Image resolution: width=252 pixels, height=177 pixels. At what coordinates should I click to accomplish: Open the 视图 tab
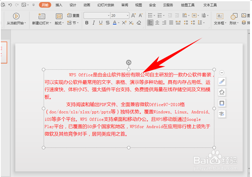click(x=138, y=5)
